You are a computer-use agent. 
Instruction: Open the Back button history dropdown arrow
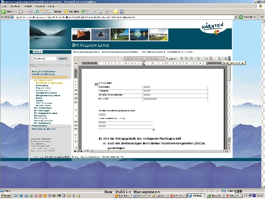[x=16, y=12]
